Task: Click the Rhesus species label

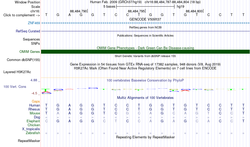Action: [34, 109]
